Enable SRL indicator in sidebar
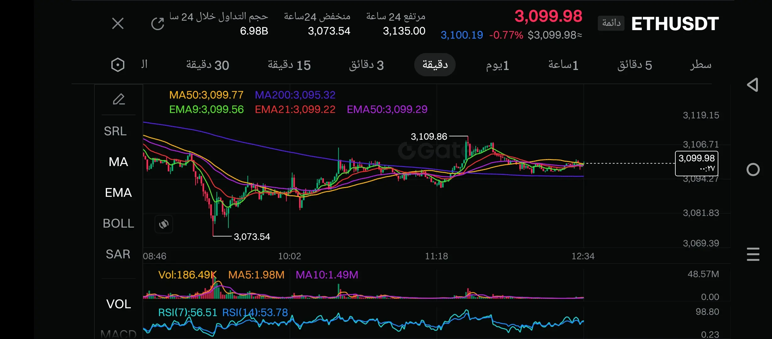 tap(115, 131)
